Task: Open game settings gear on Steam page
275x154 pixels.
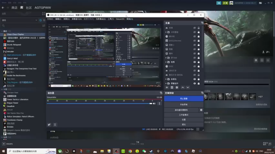Action: (256, 60)
